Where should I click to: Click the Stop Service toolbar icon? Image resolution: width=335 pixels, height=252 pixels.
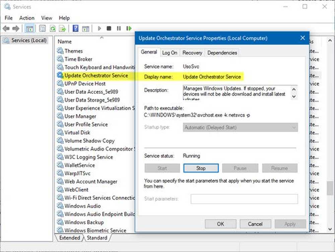[x=109, y=28]
